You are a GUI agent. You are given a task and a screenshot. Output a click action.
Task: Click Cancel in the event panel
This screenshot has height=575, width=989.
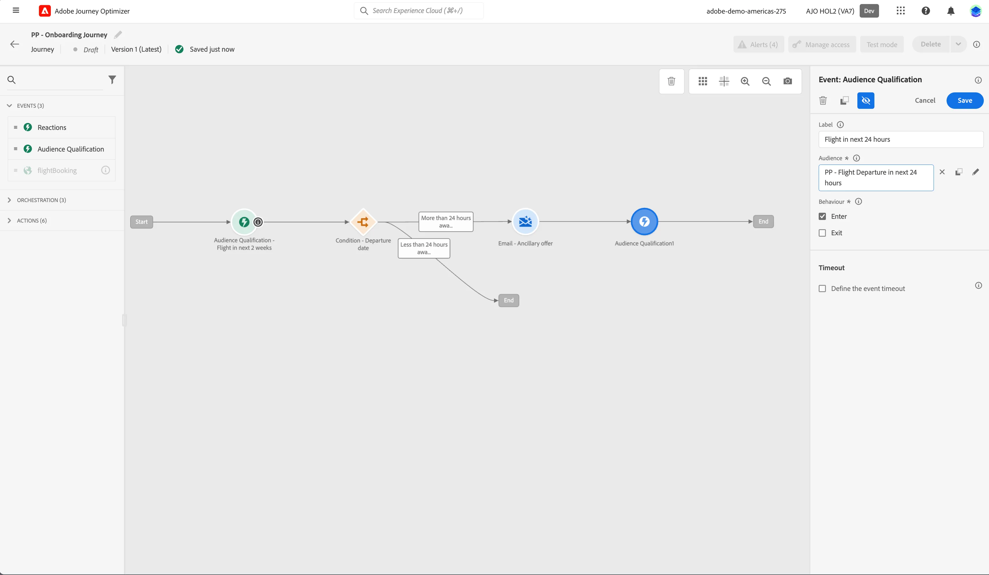click(925, 100)
